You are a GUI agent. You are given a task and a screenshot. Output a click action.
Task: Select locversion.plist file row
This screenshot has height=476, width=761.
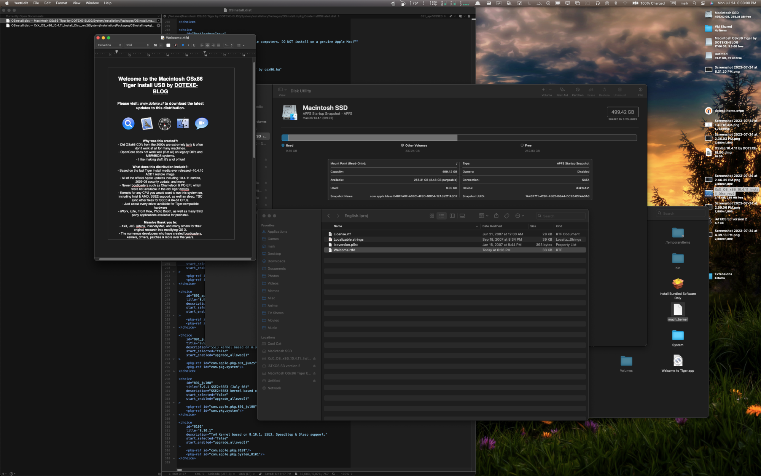(x=455, y=245)
